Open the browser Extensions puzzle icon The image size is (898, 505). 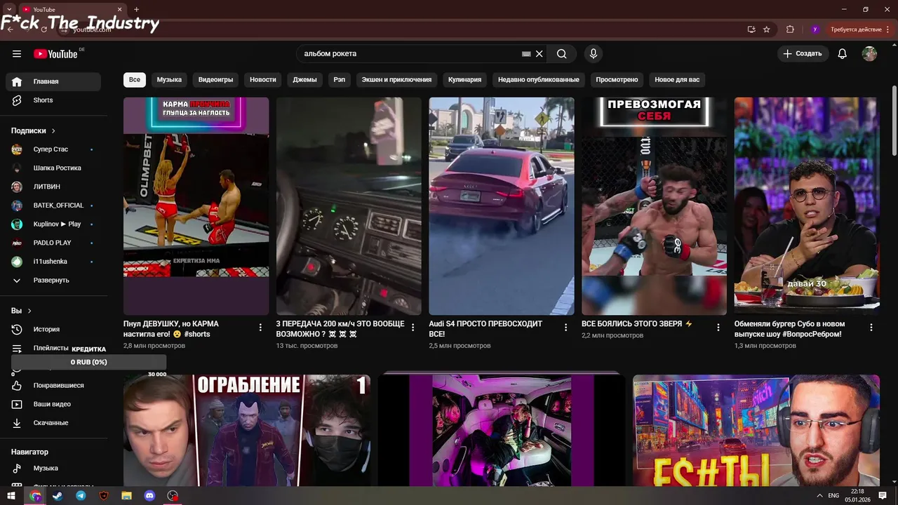790,29
